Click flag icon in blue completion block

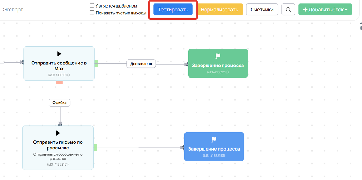tap(214, 139)
